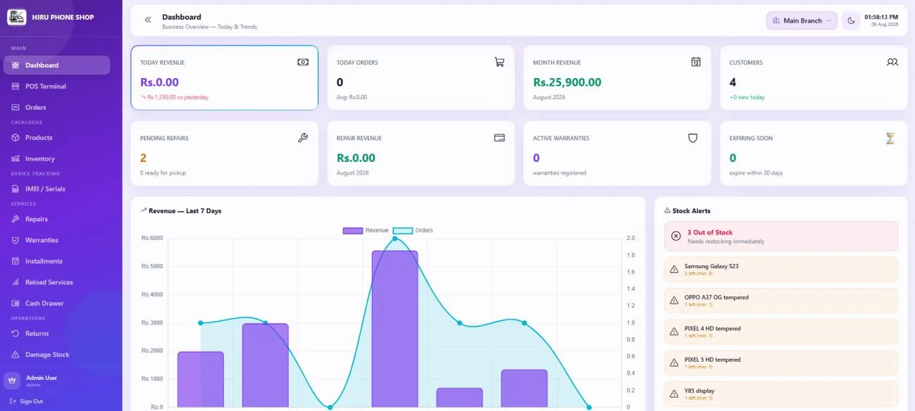Click the Hiru Phone Shop logo
Image resolution: width=915 pixels, height=411 pixels.
(17, 17)
